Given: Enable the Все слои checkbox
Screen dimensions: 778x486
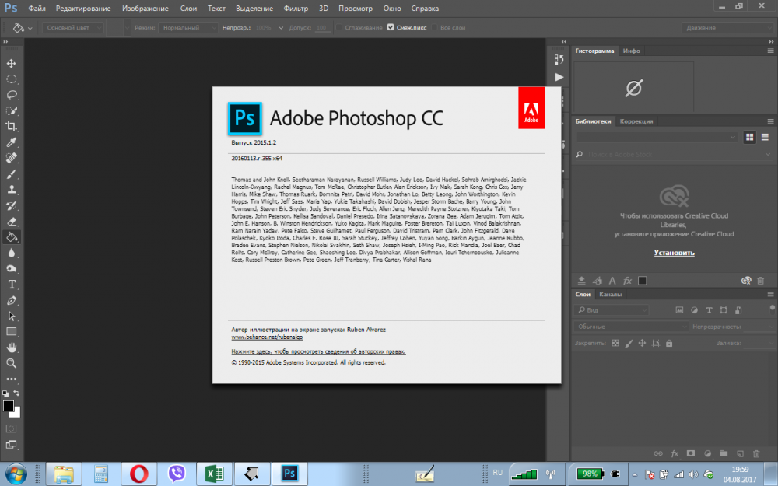Looking at the screenshot, I should click(433, 27).
